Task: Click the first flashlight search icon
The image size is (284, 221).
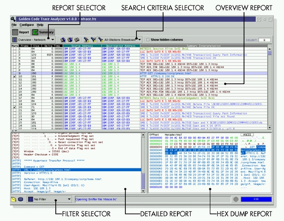Action: 86,39
